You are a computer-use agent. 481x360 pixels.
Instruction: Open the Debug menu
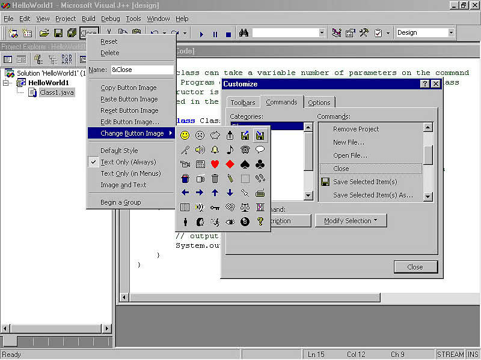[x=111, y=19]
